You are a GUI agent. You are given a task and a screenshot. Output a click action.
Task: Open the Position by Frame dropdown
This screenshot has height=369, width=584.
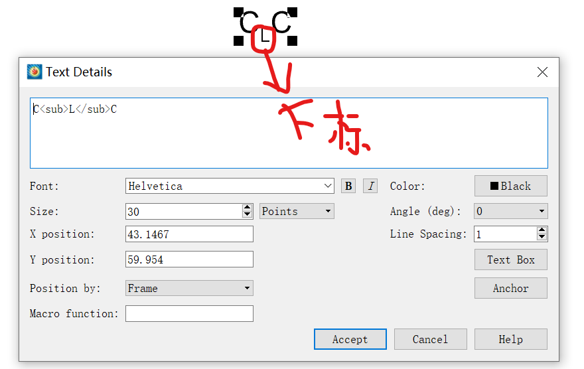click(189, 288)
